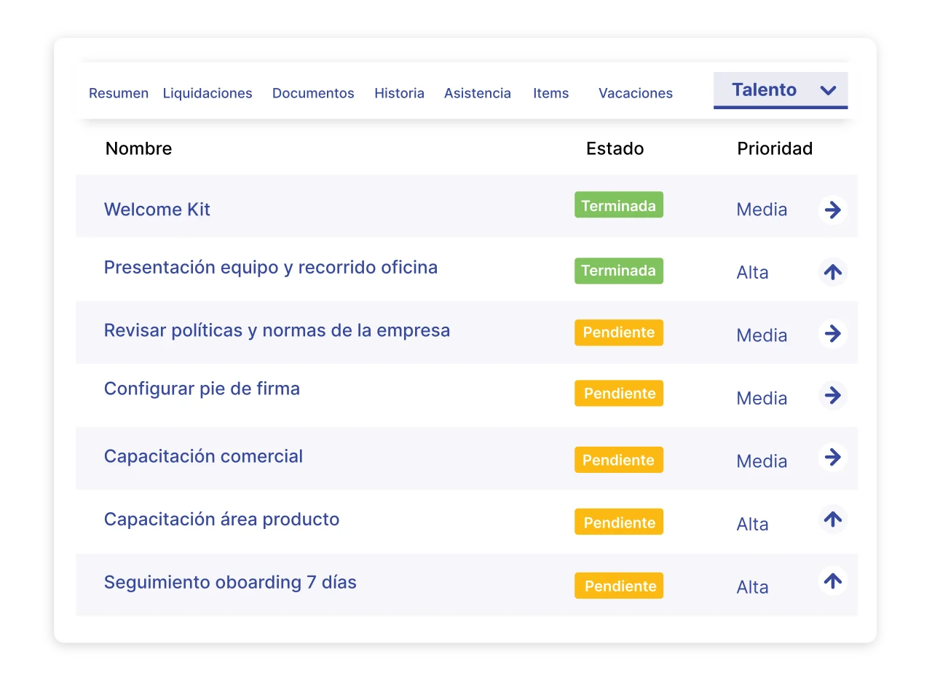Viewport: 932px width, 673px height.
Task: Select the Historia tab
Action: tap(399, 93)
